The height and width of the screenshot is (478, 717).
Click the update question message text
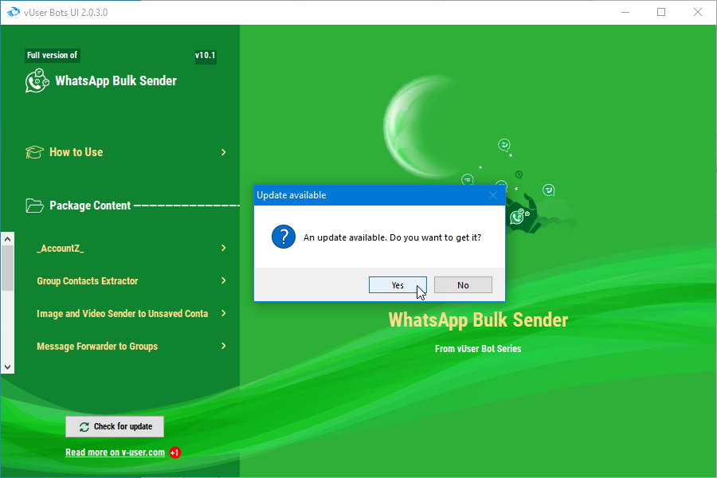pyautogui.click(x=392, y=237)
